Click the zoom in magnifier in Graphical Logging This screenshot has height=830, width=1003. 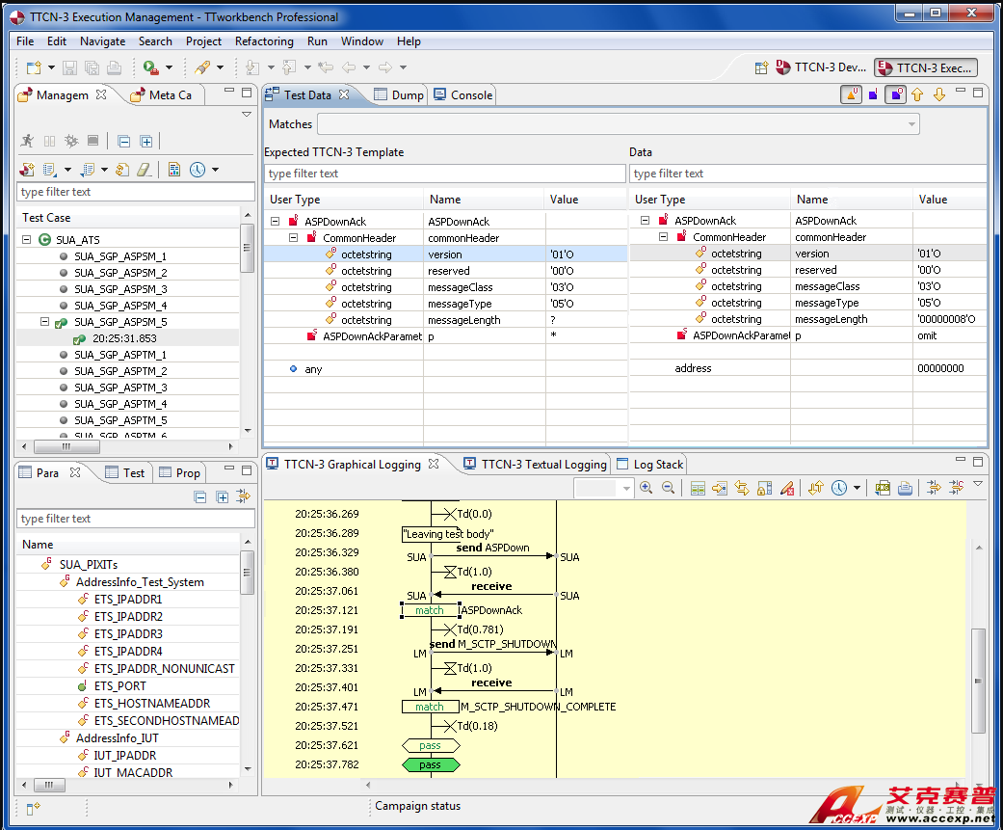647,489
